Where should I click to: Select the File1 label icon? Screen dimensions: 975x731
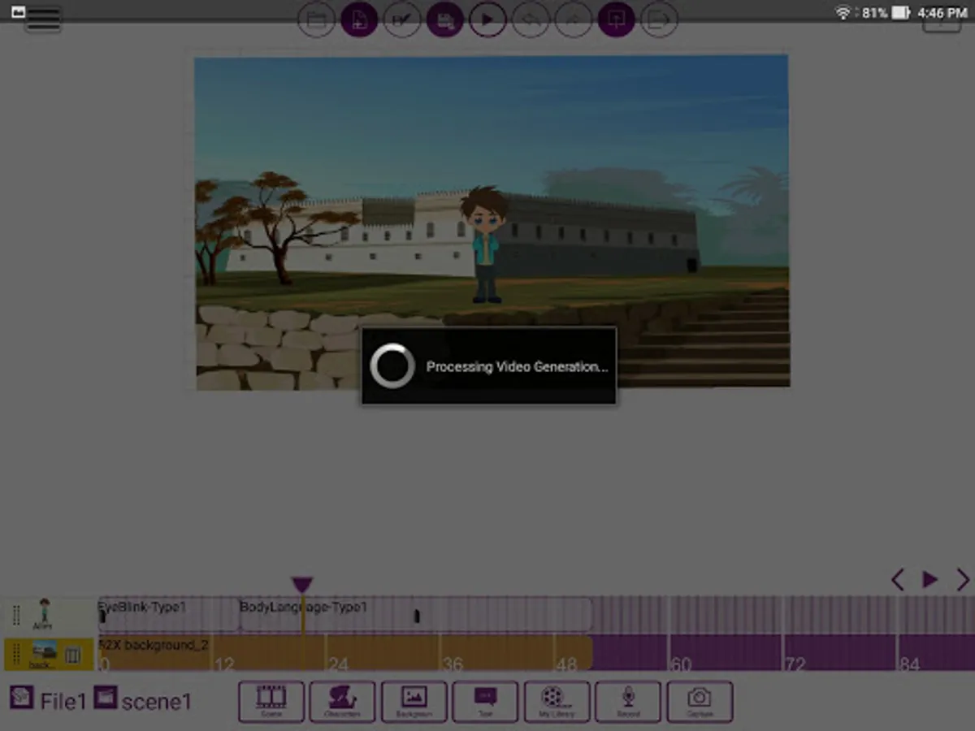[x=22, y=698]
